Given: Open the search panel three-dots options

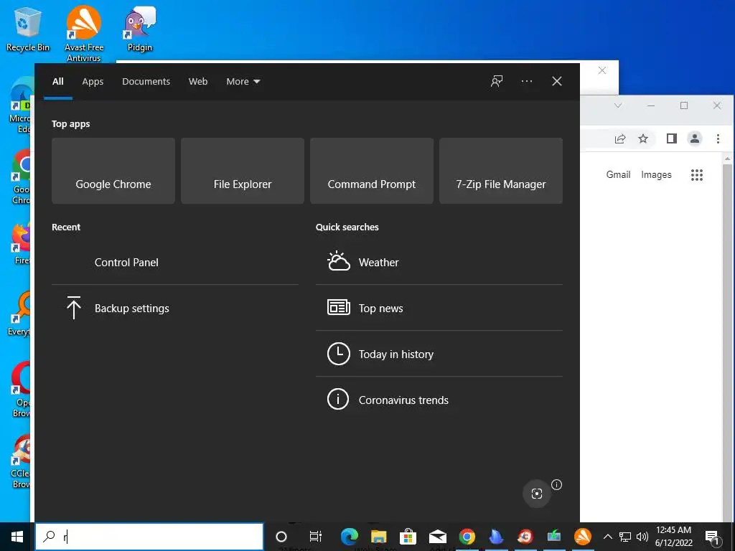Looking at the screenshot, I should (526, 82).
